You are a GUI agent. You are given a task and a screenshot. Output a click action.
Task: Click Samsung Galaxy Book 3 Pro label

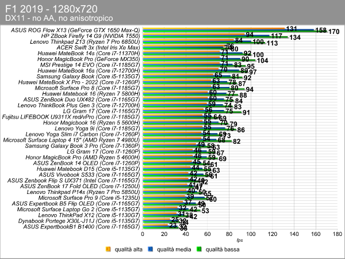pyautogui.click(x=82, y=146)
